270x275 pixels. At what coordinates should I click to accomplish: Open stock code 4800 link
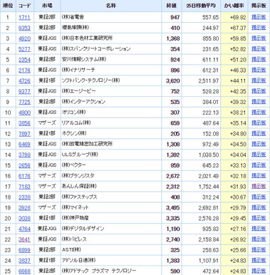click(x=24, y=113)
